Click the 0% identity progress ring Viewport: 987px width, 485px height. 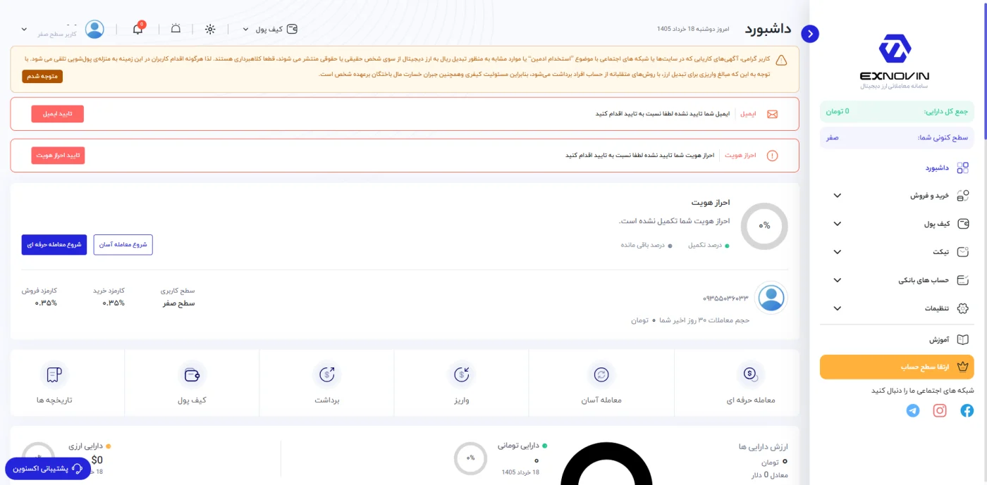click(764, 226)
